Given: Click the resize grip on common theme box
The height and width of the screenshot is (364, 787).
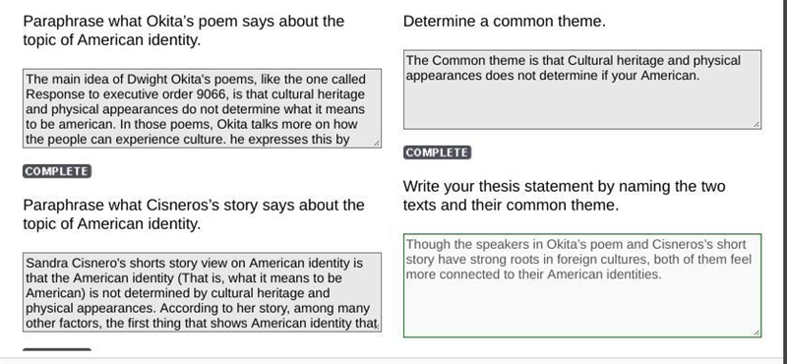Looking at the screenshot, I should 757,124.
